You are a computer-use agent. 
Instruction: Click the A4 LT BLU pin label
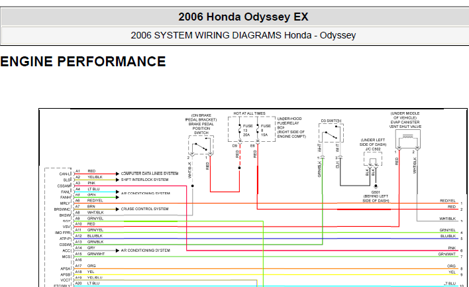point(87,189)
